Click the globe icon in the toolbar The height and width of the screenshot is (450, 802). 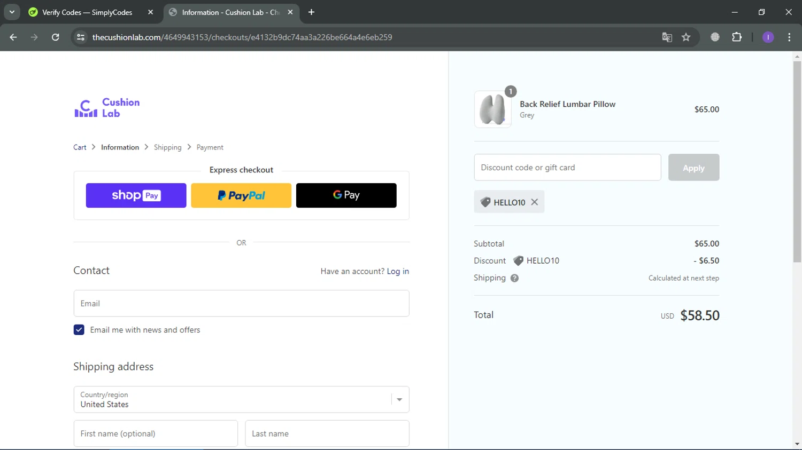(x=715, y=37)
